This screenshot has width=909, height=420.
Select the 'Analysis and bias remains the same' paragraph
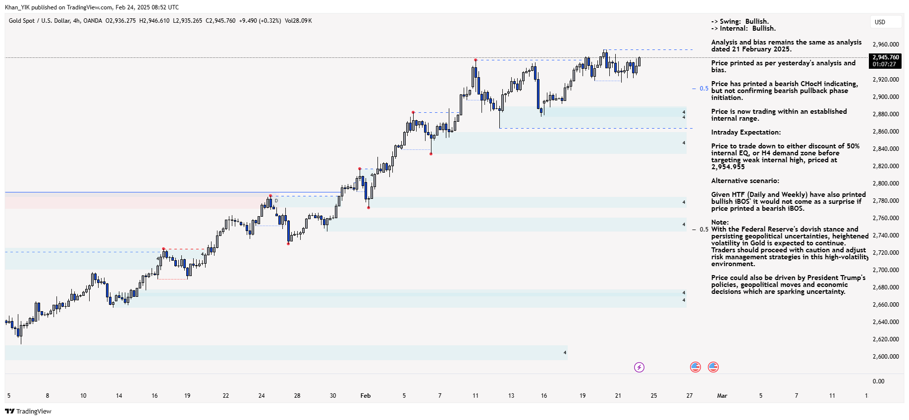[x=787, y=46]
